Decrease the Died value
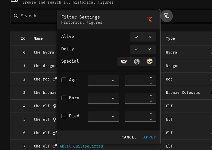The height and width of the screenshot is (150, 212). pos(151,119)
